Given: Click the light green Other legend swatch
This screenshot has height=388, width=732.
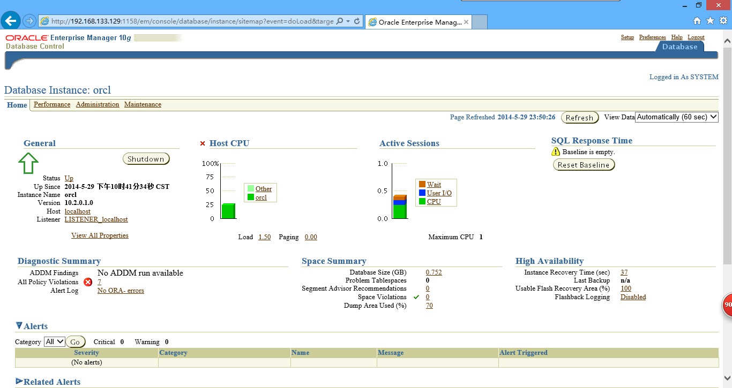Looking at the screenshot, I should pos(251,189).
